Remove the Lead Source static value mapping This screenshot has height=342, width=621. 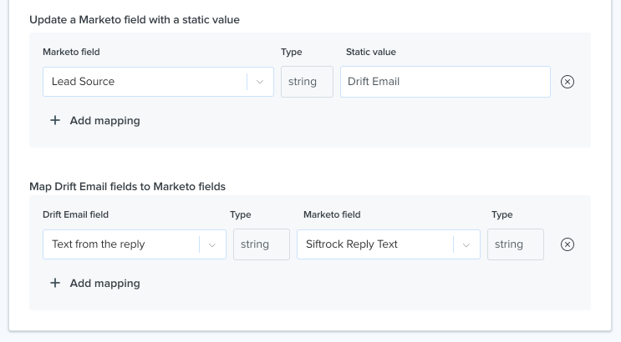pyautogui.click(x=568, y=82)
